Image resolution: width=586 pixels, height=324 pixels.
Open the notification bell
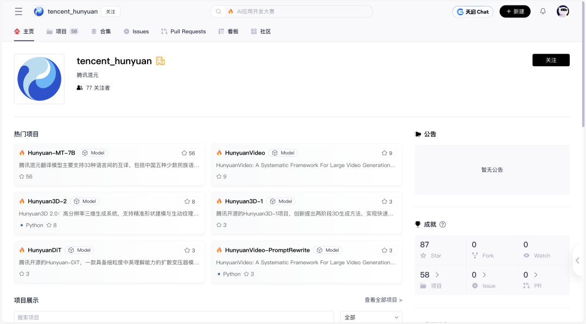(x=543, y=11)
